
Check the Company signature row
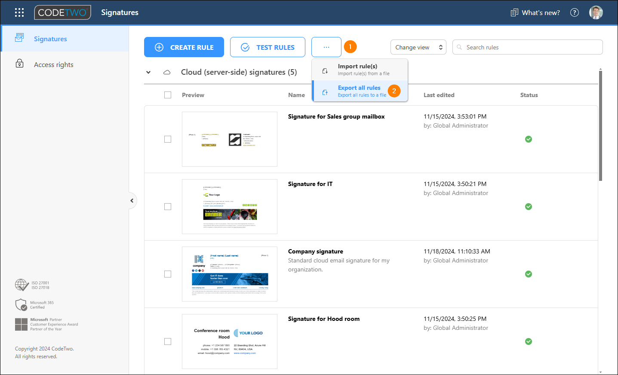pyautogui.click(x=168, y=274)
